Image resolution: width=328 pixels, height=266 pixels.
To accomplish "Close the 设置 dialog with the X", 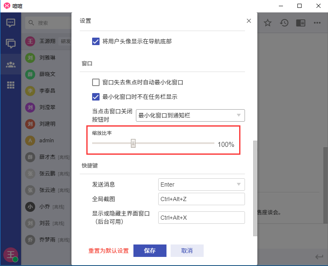I will (249, 21).
